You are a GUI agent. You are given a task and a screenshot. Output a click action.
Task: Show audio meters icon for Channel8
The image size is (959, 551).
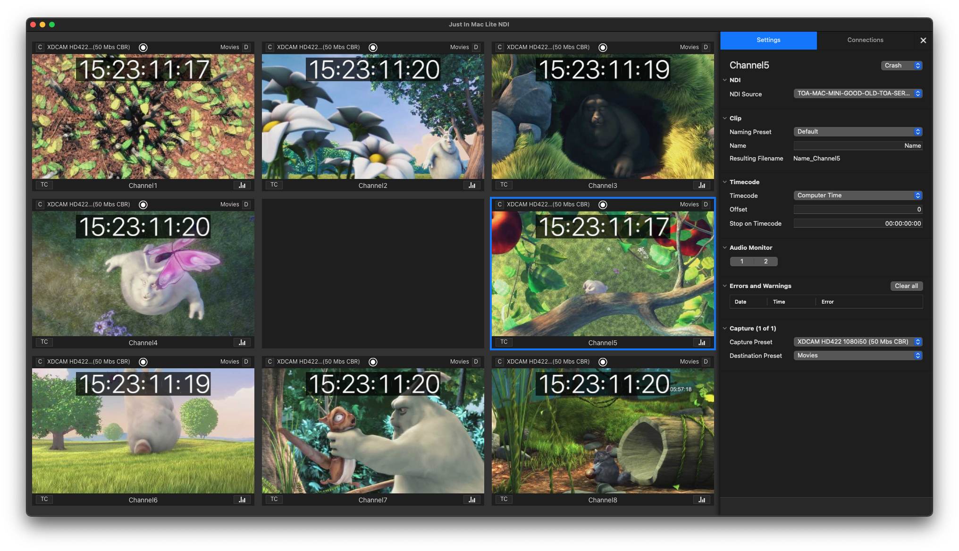(702, 500)
